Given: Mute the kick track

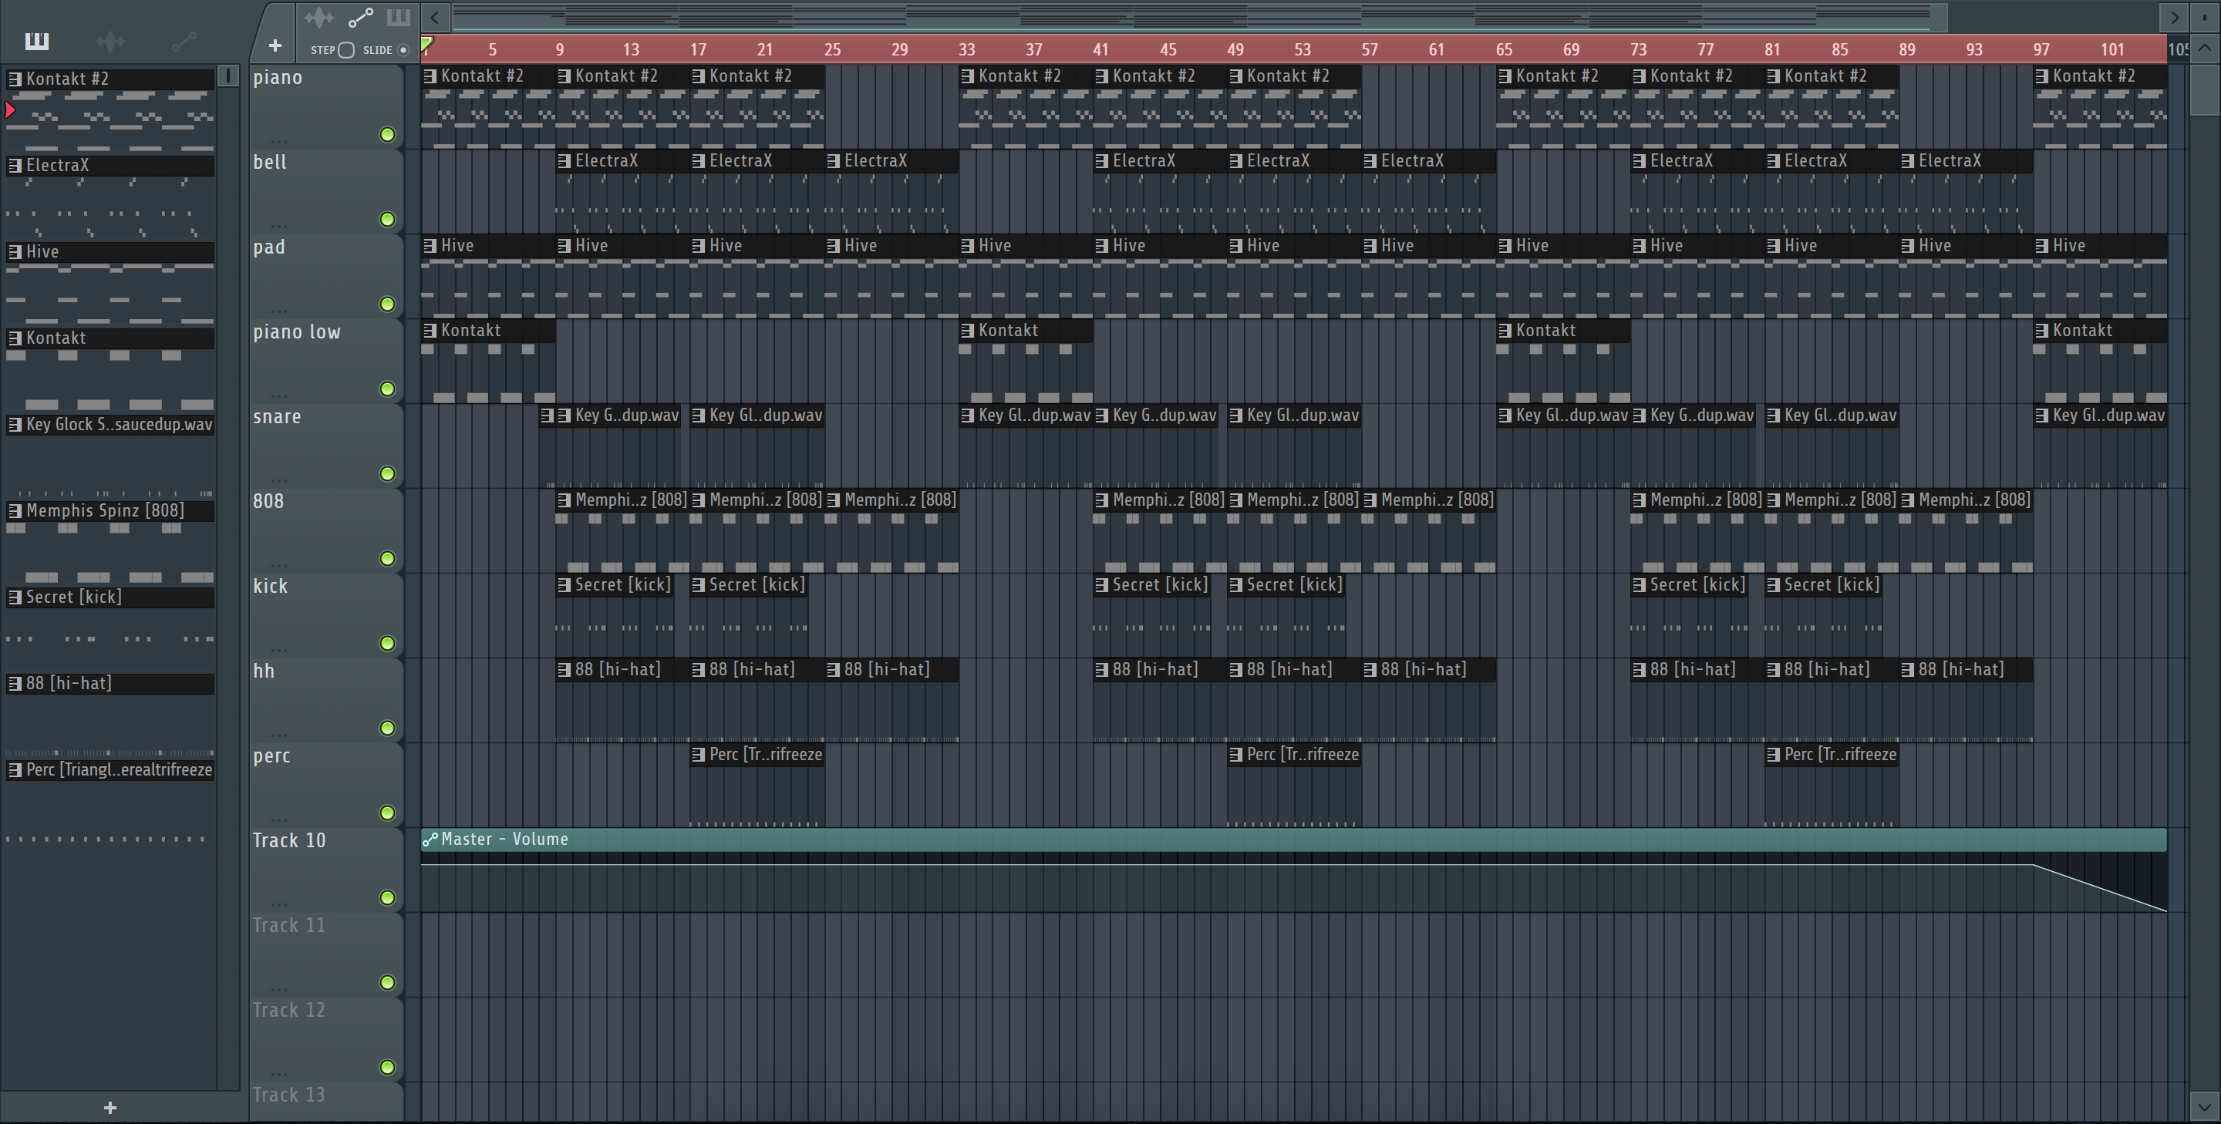Looking at the screenshot, I should 387,643.
